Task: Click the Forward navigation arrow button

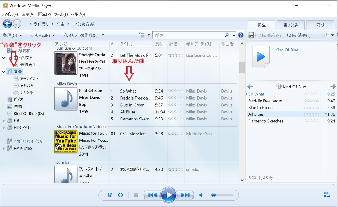Action: click(17, 24)
